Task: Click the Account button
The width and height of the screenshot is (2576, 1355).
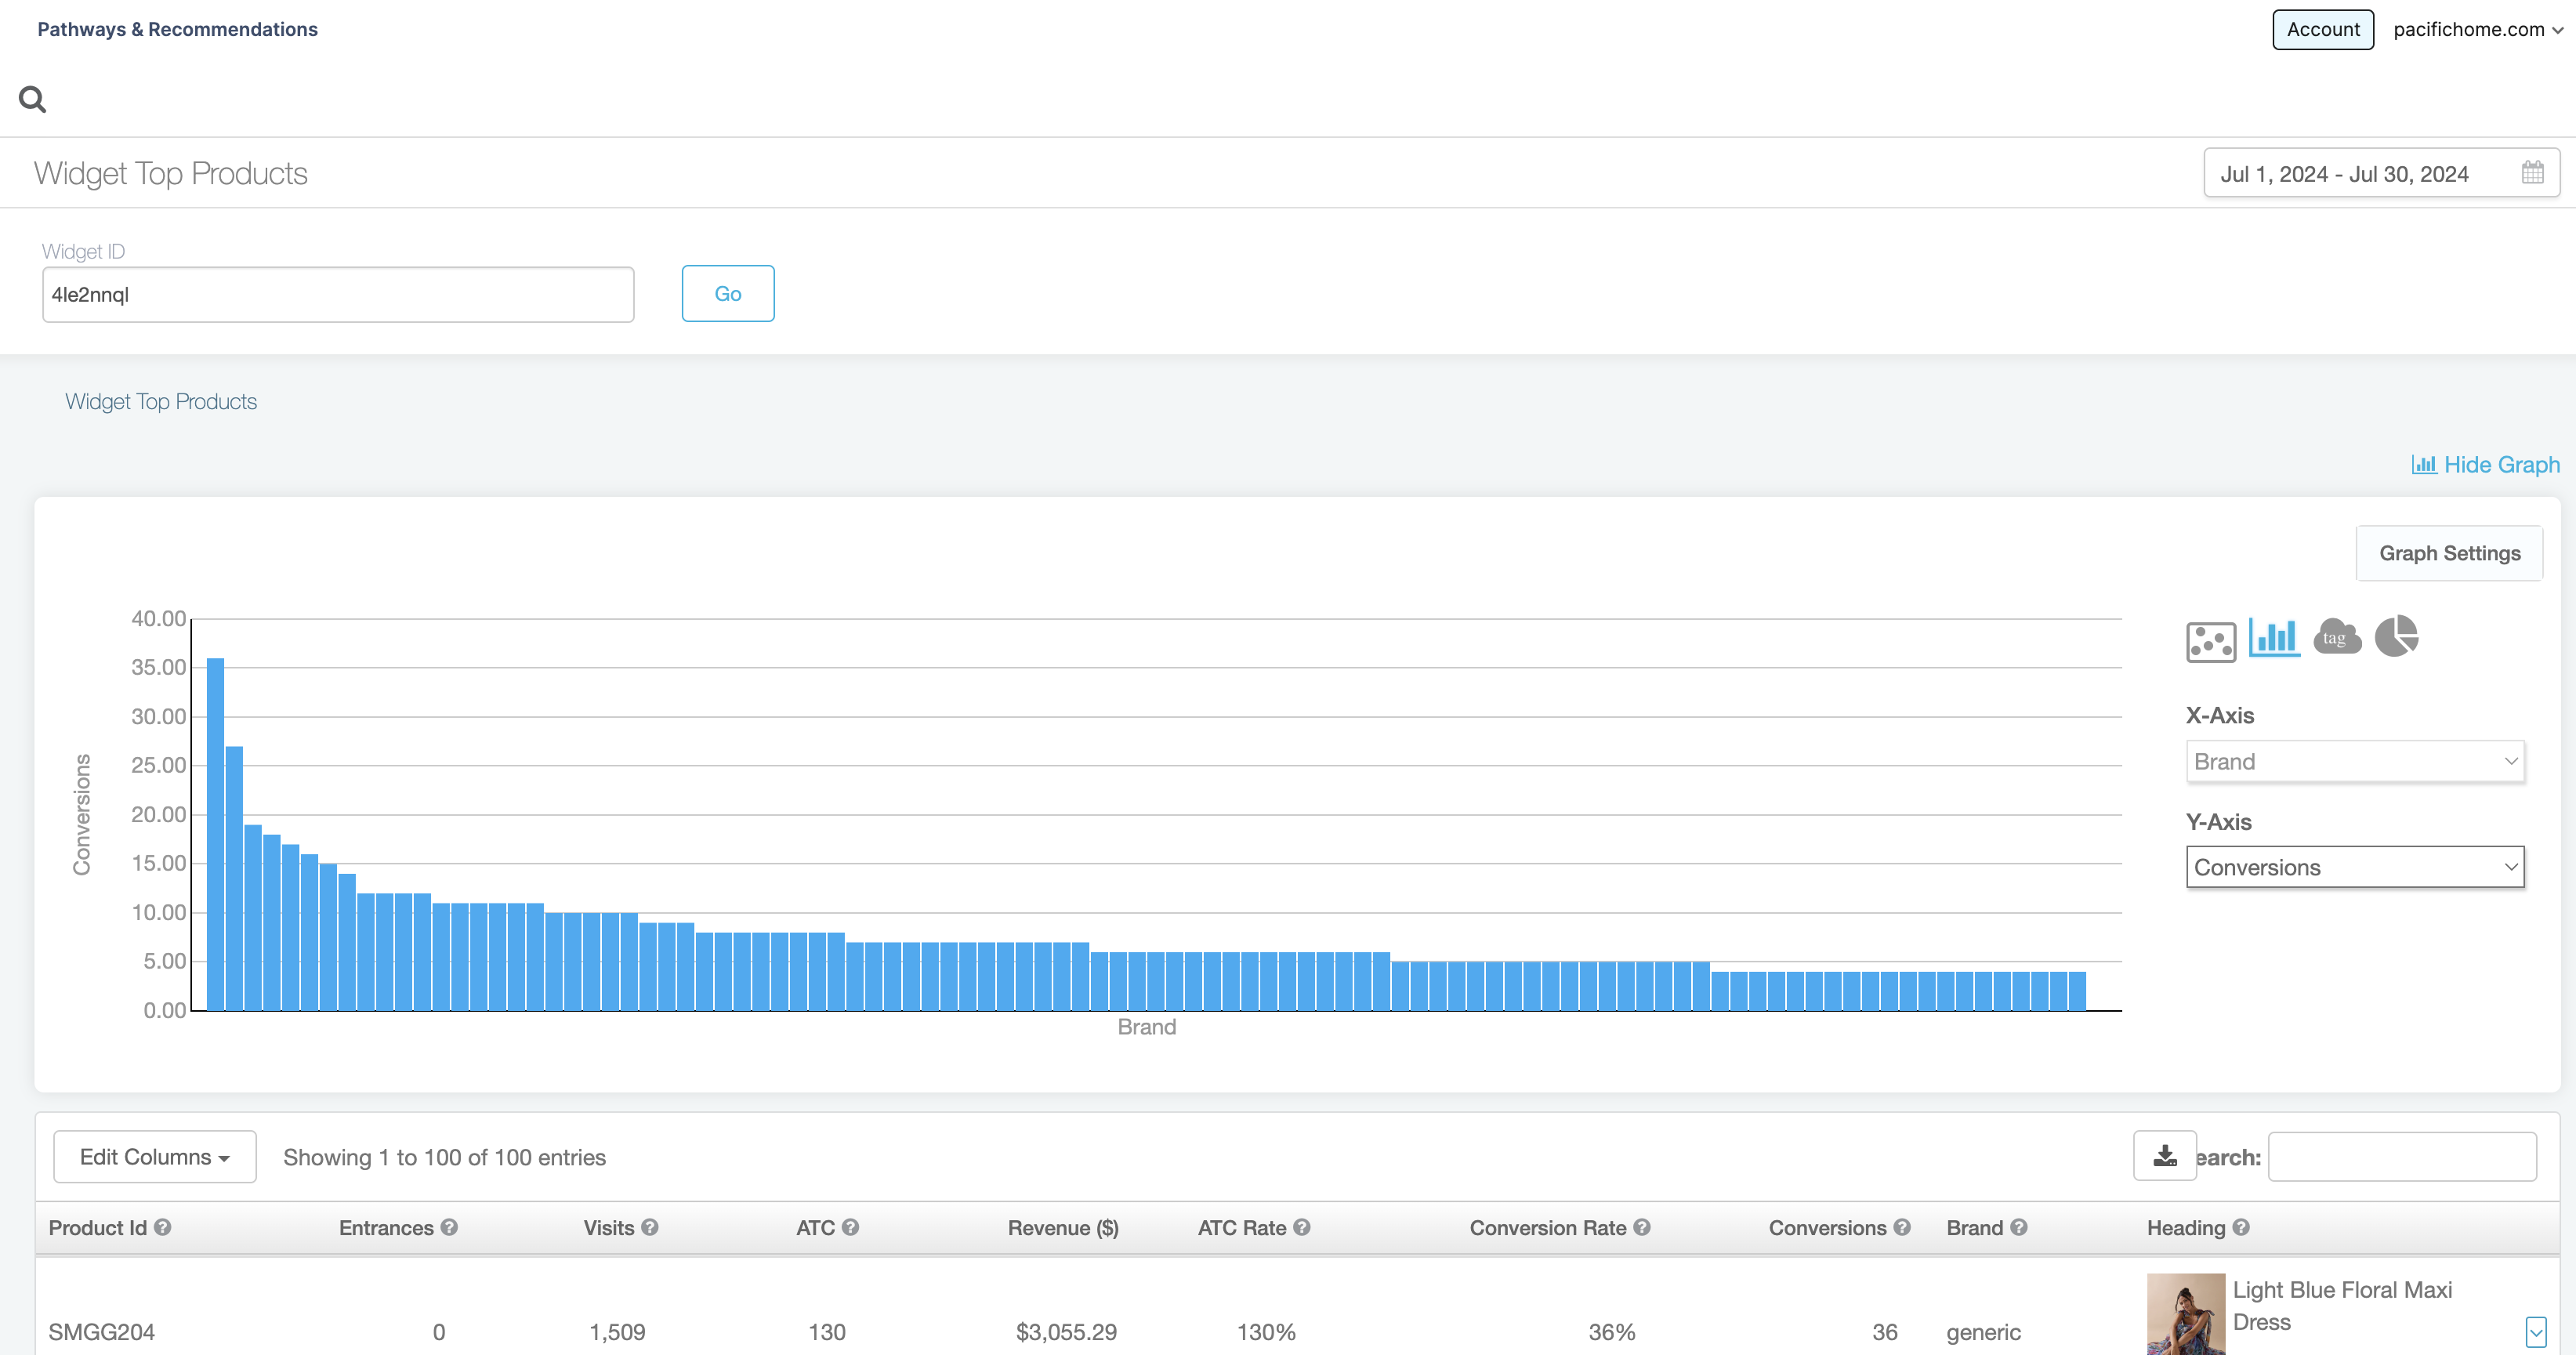Action: click(2323, 29)
